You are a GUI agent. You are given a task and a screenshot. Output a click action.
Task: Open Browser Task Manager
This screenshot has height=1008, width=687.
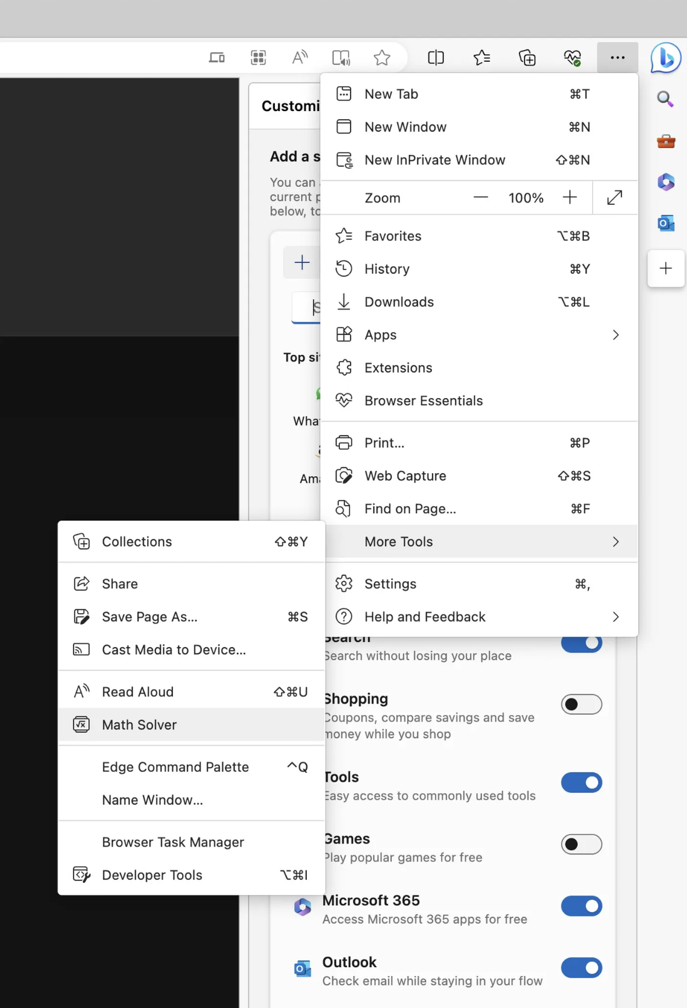pos(192,842)
